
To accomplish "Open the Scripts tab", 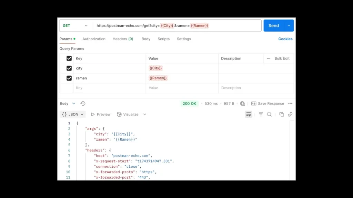I will pyautogui.click(x=163, y=39).
